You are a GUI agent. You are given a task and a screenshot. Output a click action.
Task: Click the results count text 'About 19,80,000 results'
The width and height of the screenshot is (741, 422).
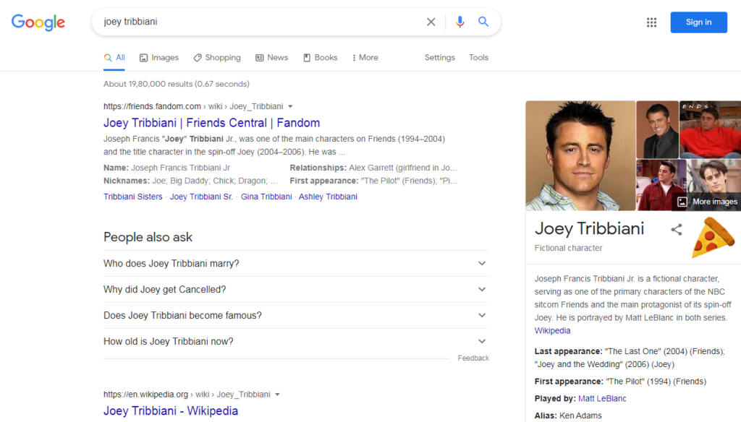pyautogui.click(x=148, y=84)
